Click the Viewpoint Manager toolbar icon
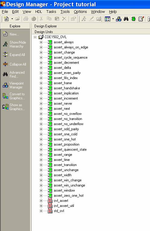The height and width of the screenshot is (231, 150). pyautogui.click(x=119, y=19)
